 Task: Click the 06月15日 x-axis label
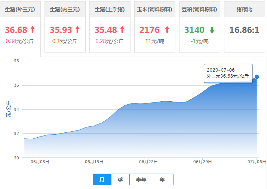point(94,162)
